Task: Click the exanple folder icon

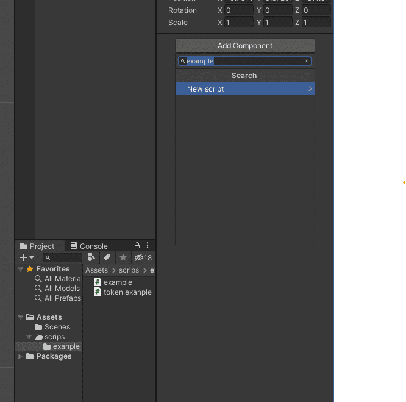Action: [47, 346]
